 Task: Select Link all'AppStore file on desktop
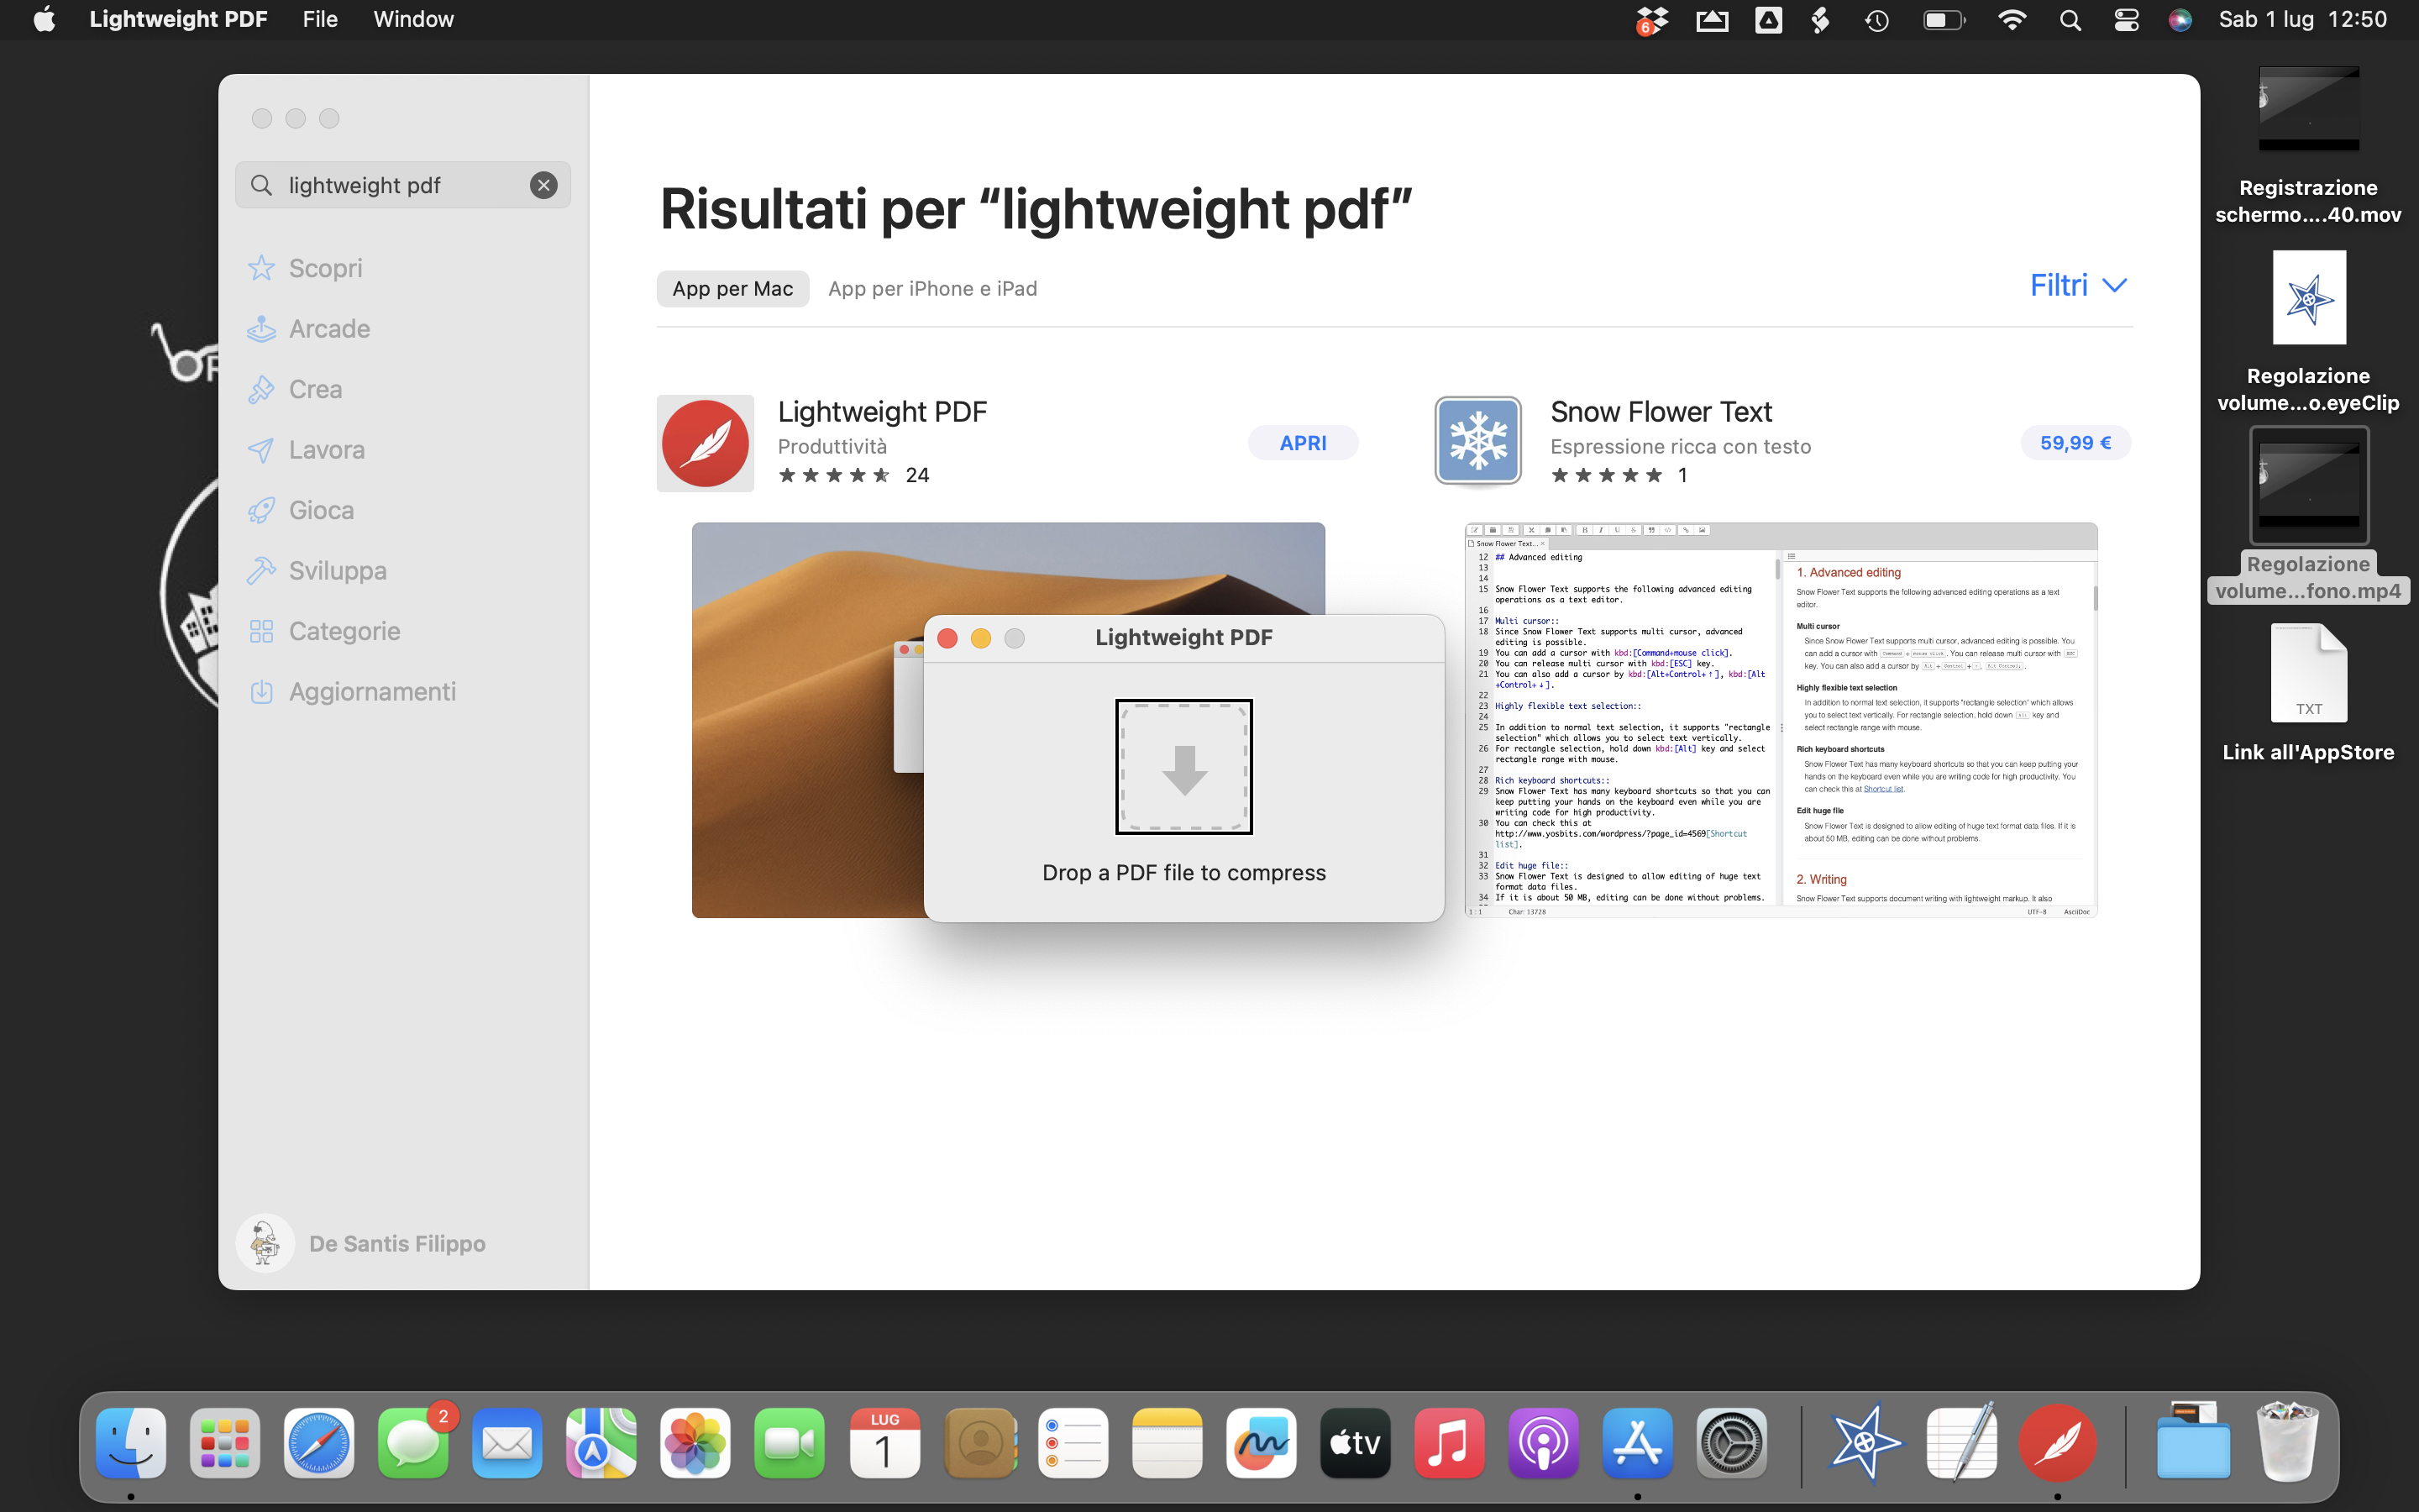[2308, 694]
